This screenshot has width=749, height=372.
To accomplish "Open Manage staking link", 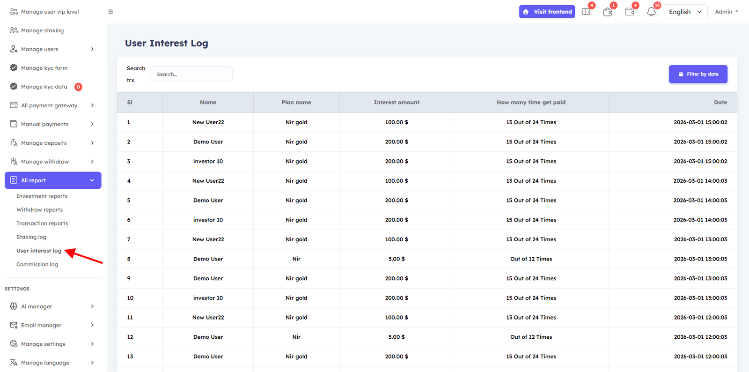I will click(x=42, y=30).
